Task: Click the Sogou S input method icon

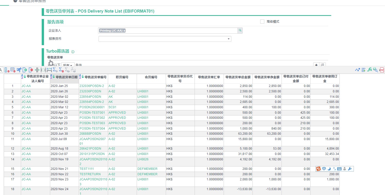Action: coord(319,169)
